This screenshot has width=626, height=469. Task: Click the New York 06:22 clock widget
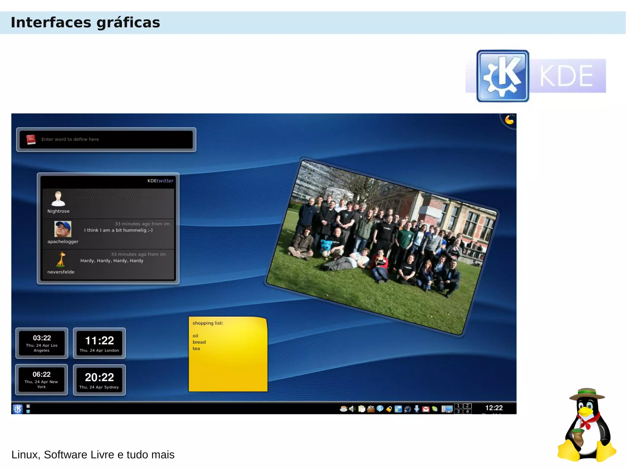42,380
